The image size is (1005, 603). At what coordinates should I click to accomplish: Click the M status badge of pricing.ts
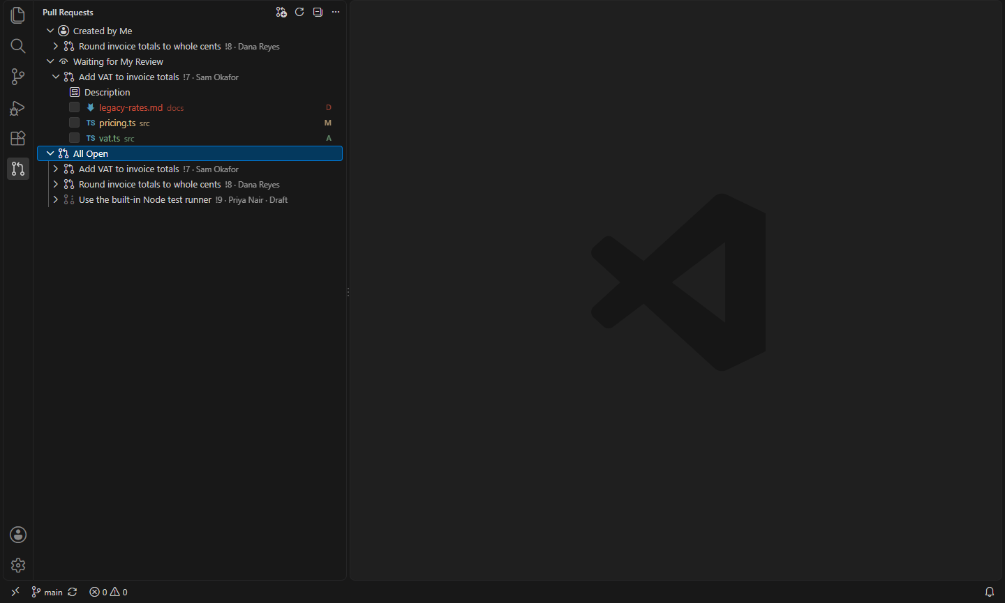point(328,123)
